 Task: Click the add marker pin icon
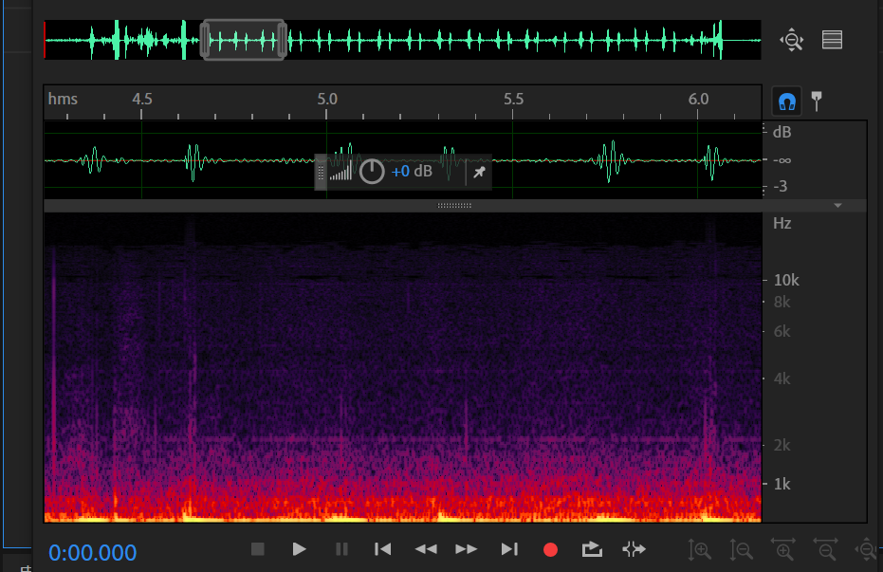[816, 100]
